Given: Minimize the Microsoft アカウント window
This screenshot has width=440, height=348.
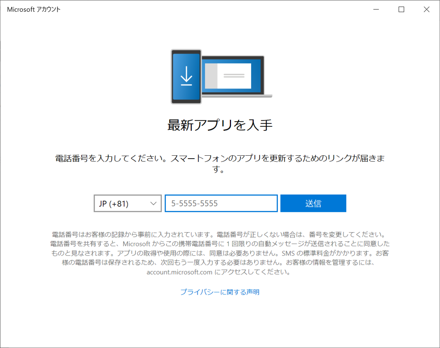Looking at the screenshot, I should coord(376,10).
